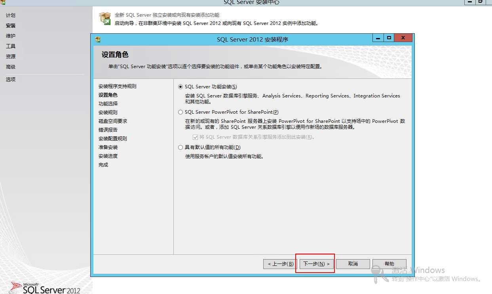Open 计划 in Installation Center sidebar
Viewport: 492px width, 294px height.
(11, 15)
